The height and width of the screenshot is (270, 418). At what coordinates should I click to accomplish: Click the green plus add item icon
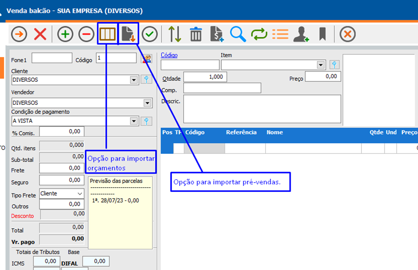point(65,34)
